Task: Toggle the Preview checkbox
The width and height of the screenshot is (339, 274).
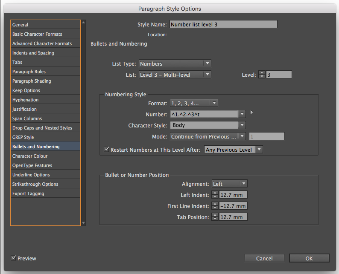Action: click(14, 258)
